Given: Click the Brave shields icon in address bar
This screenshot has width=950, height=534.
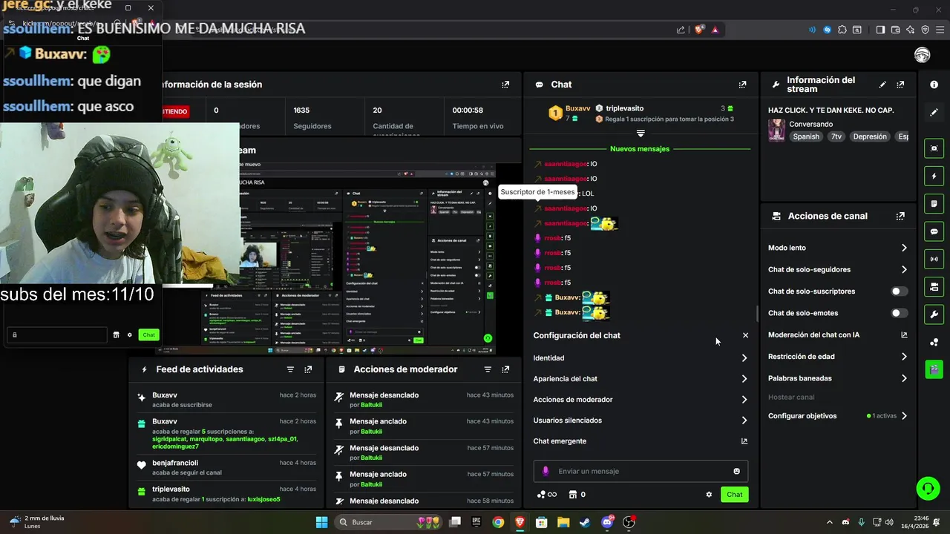Looking at the screenshot, I should [x=698, y=30].
